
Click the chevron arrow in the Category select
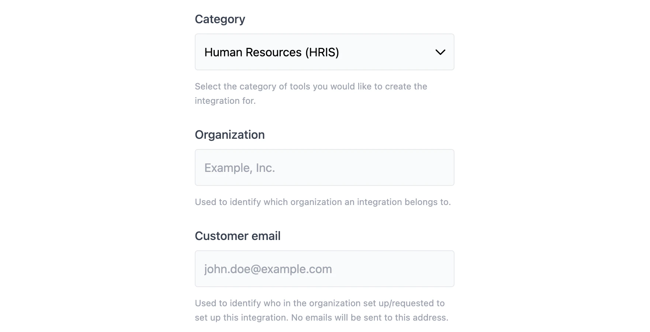pyautogui.click(x=440, y=52)
